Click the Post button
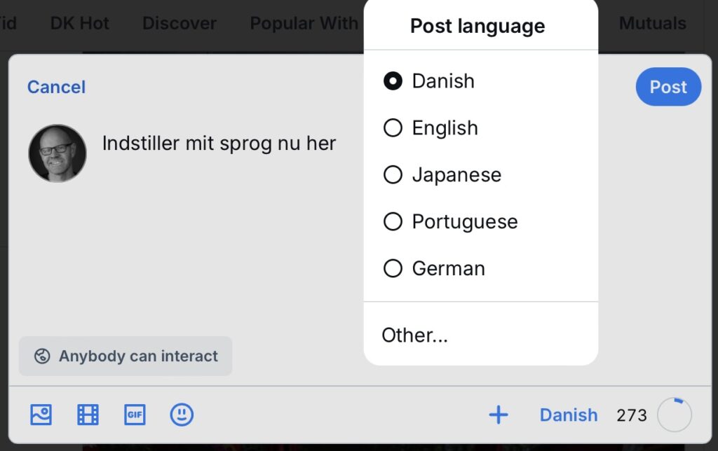The width and height of the screenshot is (718, 451). (x=668, y=87)
